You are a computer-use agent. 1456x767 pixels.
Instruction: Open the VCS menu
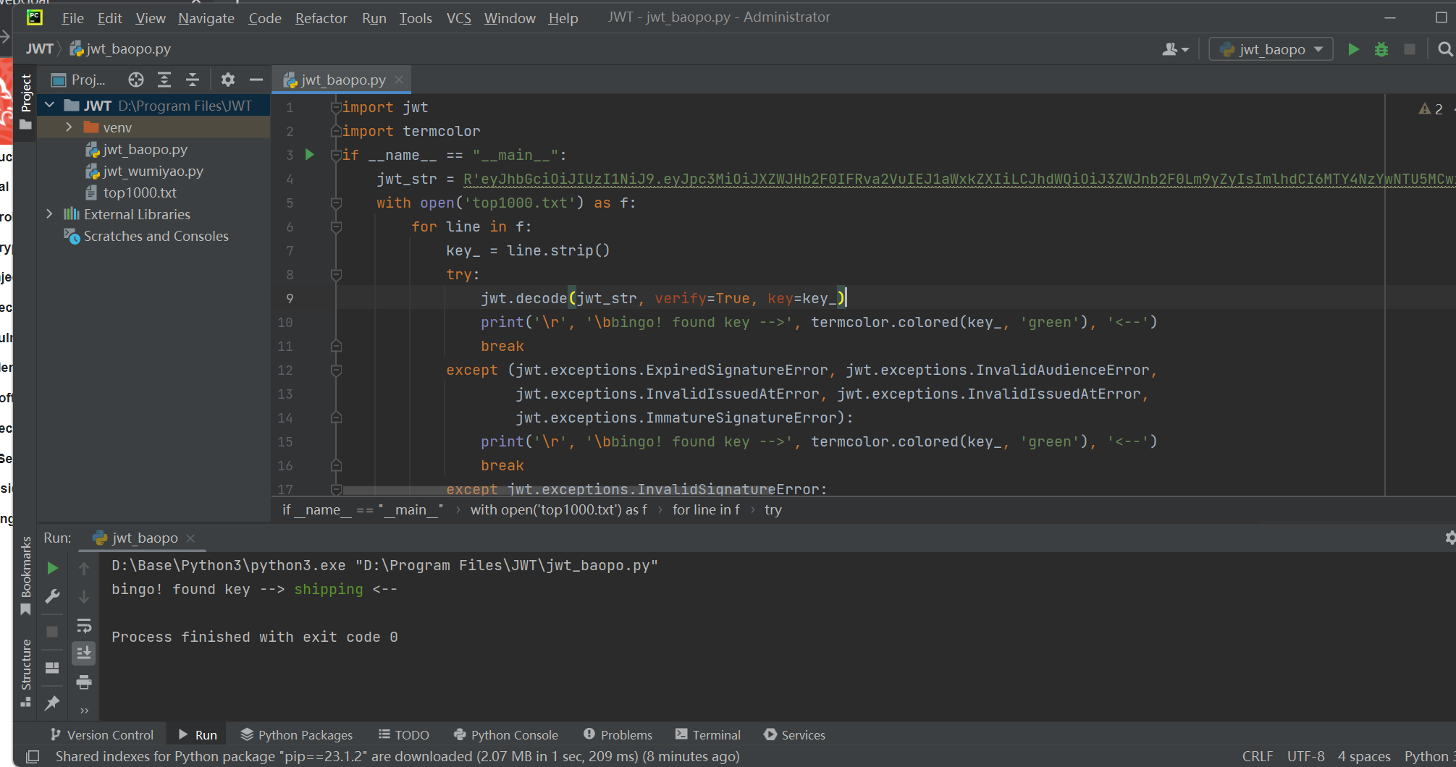click(x=458, y=18)
